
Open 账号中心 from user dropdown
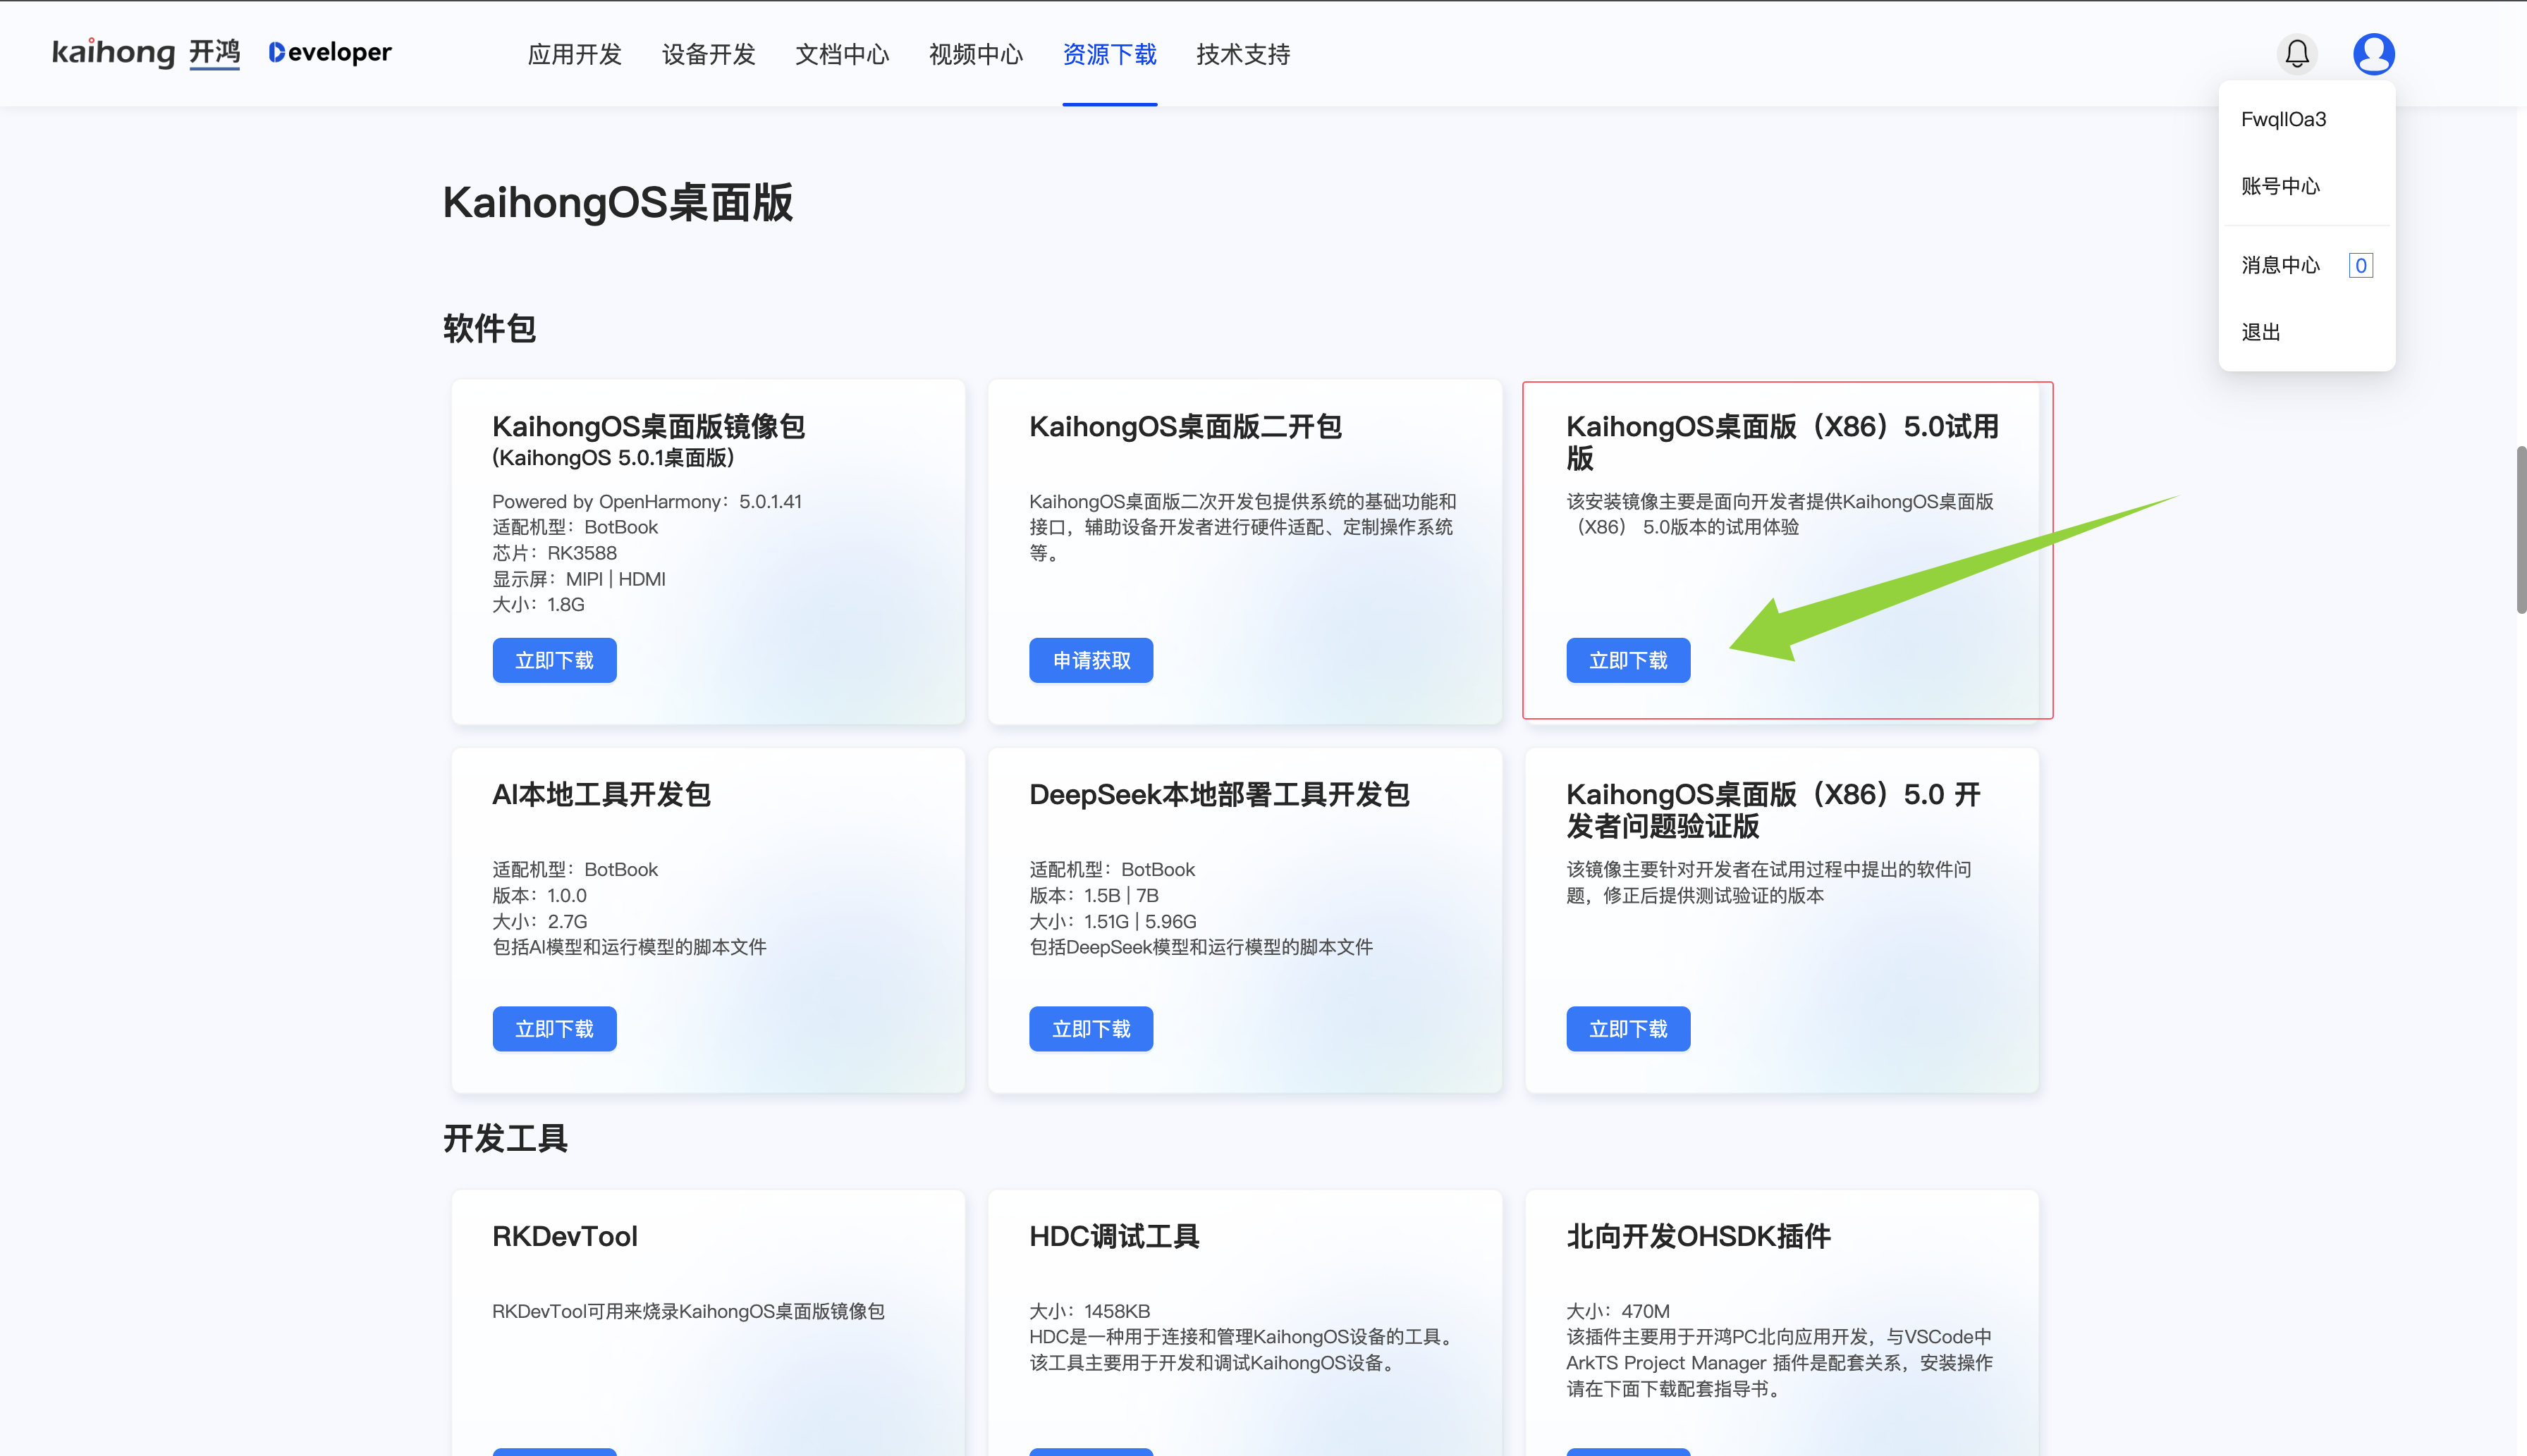(x=2280, y=186)
